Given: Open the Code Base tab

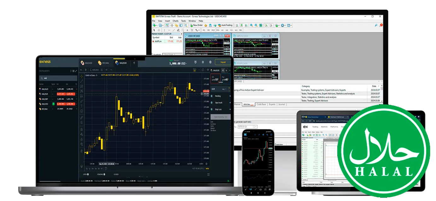Looking at the screenshot, I should pyautogui.click(x=261, y=104).
